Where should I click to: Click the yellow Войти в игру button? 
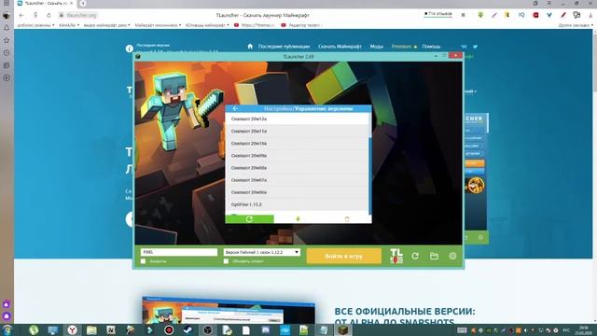pos(344,256)
